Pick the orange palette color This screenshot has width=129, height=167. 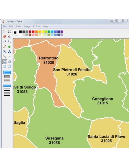coord(36,32)
